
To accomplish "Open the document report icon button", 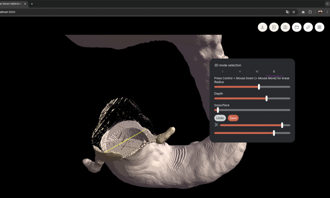I will point(274,27).
